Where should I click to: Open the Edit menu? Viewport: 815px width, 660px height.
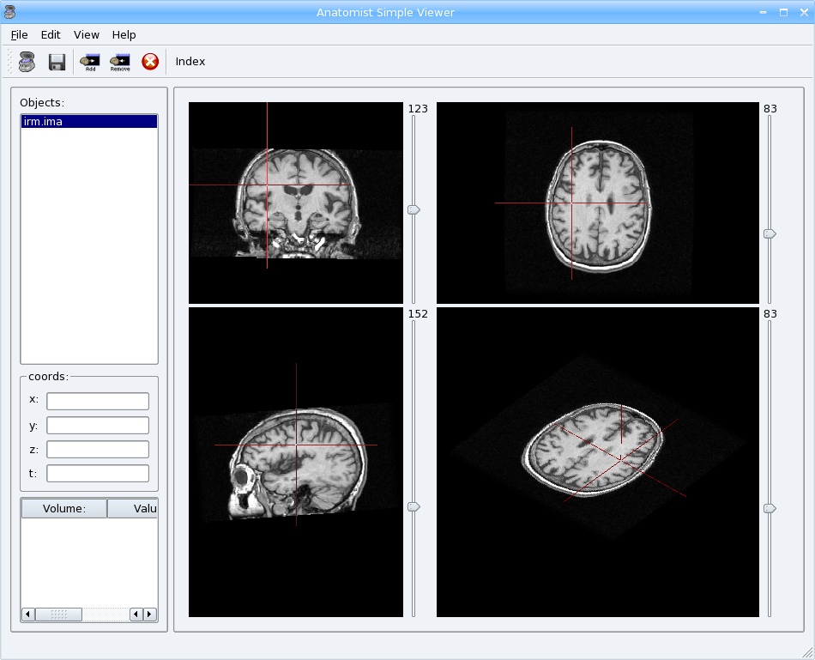click(51, 34)
